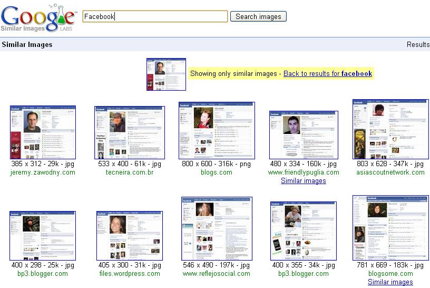Open the www.reflejosocial.com thumbnail
Image resolution: width=430 pixels, height=288 pixels.
[217, 228]
